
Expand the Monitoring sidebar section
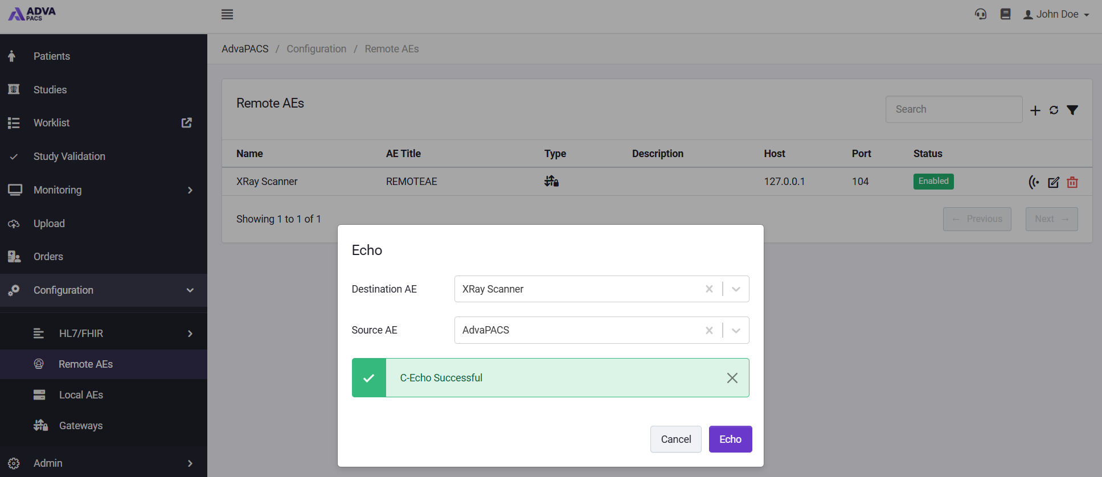pyautogui.click(x=104, y=190)
